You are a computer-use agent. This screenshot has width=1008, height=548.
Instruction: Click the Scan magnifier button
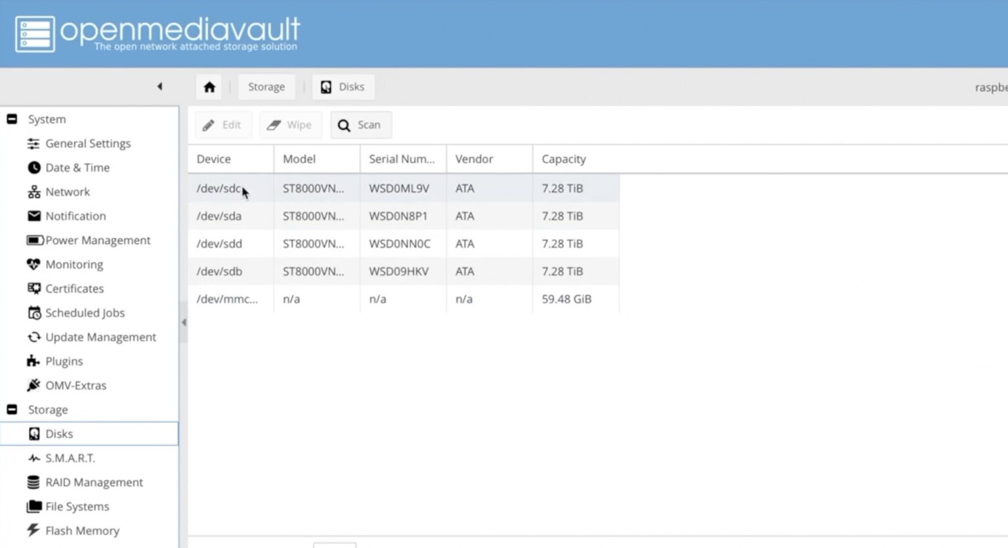coord(360,125)
